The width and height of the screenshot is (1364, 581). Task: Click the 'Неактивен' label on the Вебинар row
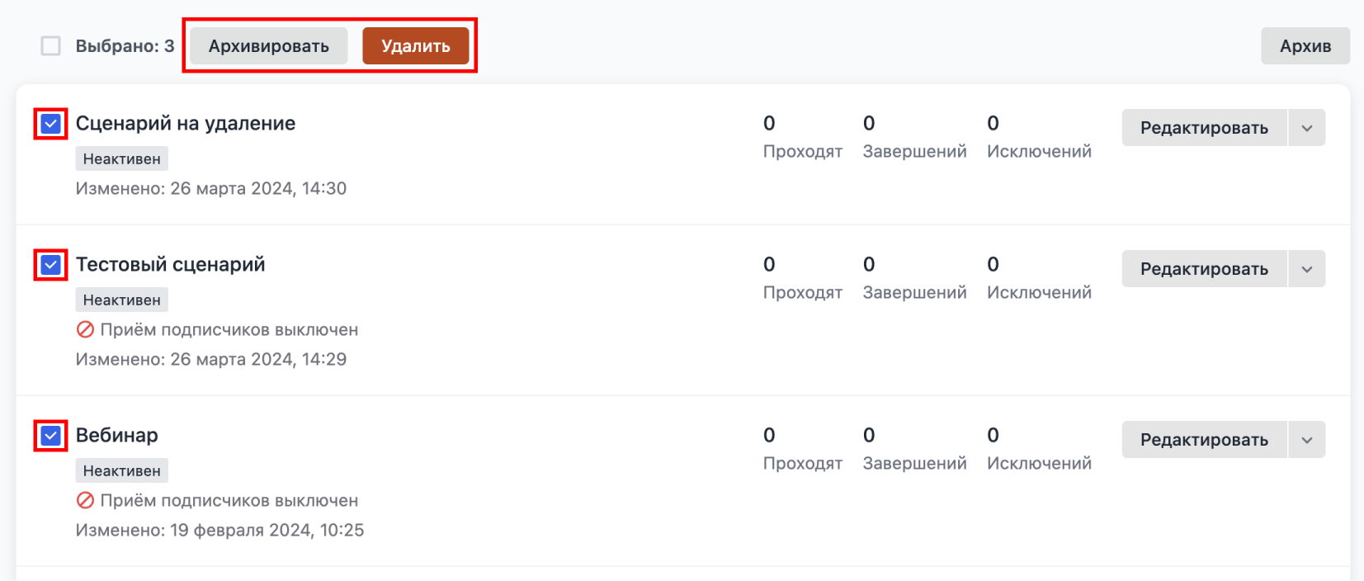(121, 470)
